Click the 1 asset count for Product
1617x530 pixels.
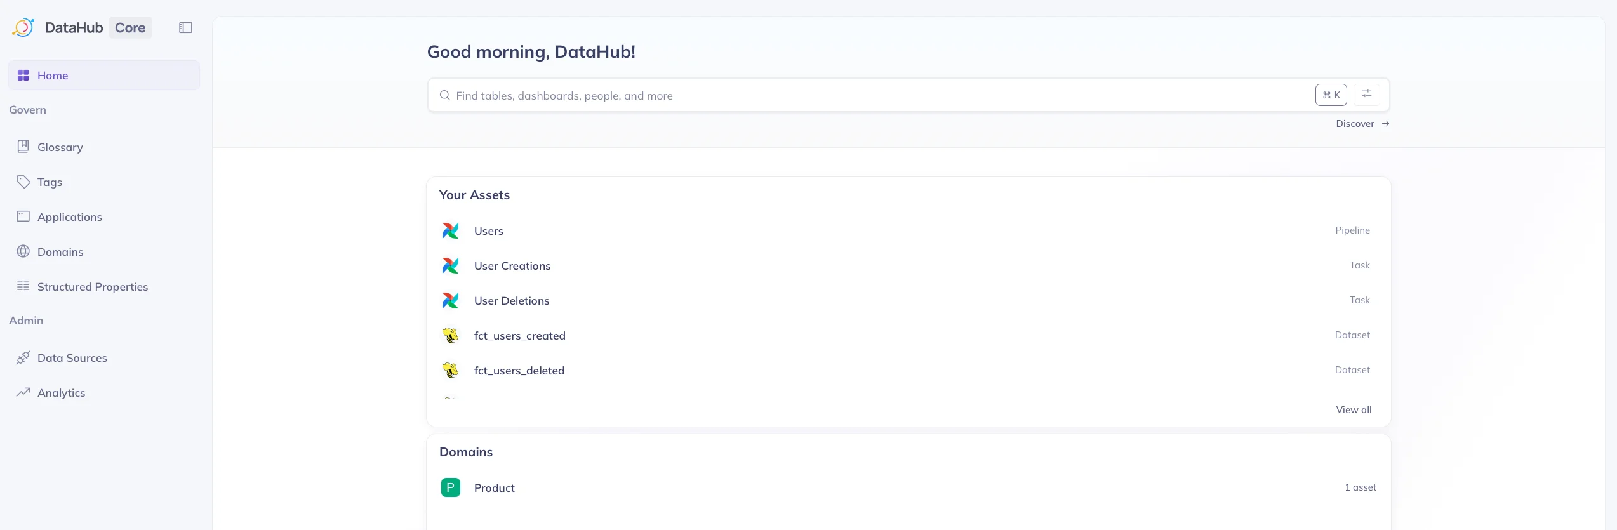(x=1361, y=487)
